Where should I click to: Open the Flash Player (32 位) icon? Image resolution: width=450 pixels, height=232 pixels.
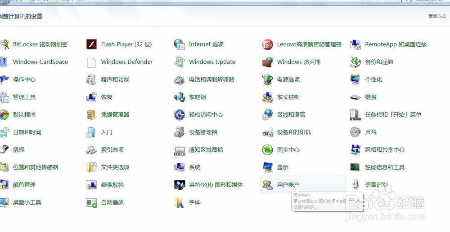pyautogui.click(x=91, y=44)
